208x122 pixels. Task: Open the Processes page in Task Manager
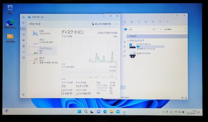[x=23, y=23]
